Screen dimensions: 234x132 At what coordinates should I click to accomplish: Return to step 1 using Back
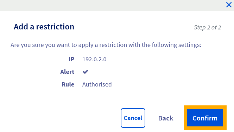click(166, 118)
